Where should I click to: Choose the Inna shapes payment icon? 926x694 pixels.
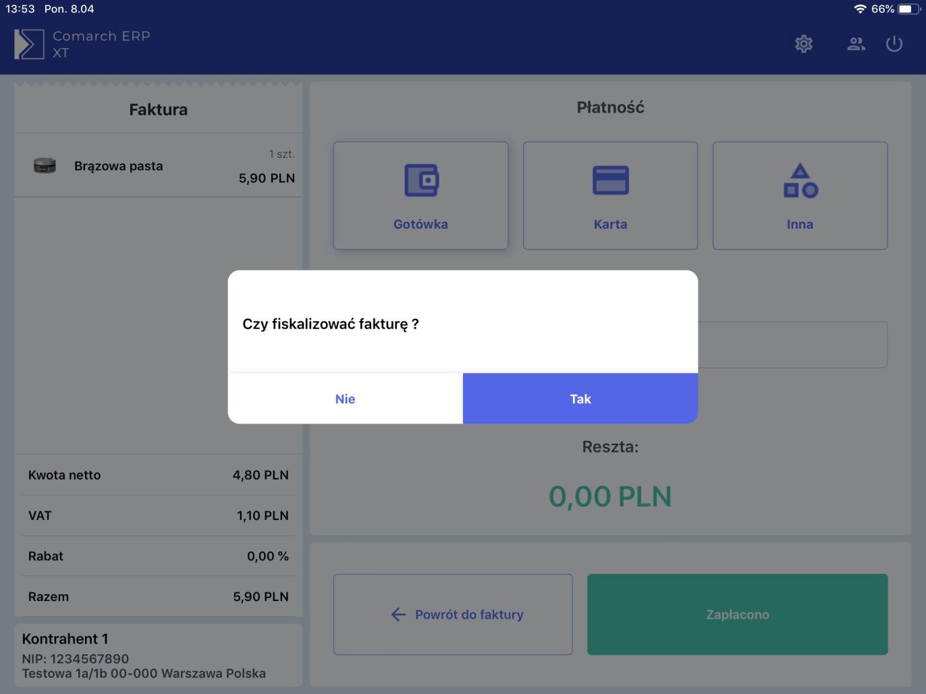pyautogui.click(x=800, y=181)
